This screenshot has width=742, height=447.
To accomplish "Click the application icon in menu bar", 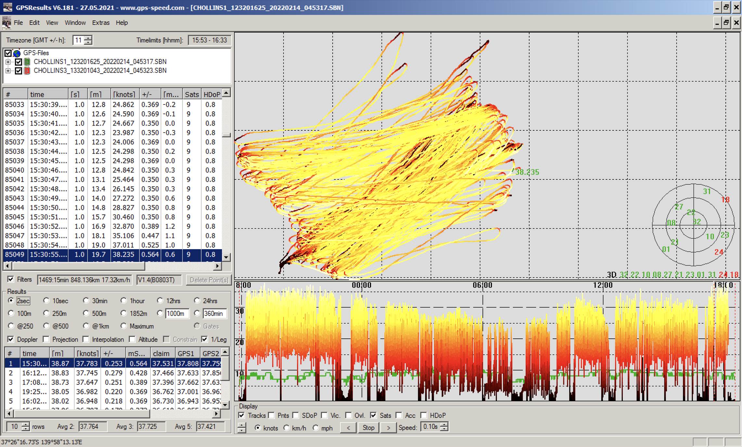I will [x=6, y=23].
